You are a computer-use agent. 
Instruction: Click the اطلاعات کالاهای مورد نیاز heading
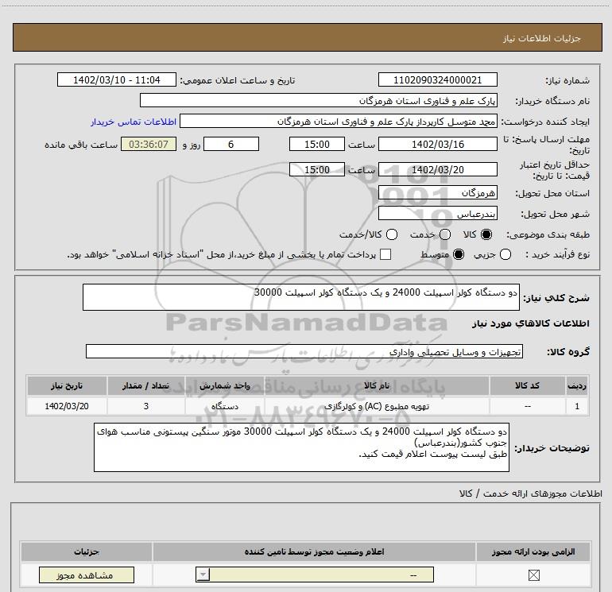coord(530,323)
